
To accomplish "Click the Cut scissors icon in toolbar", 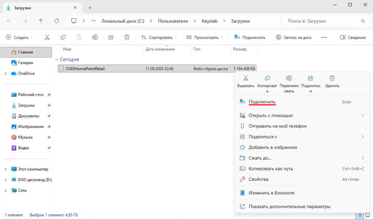I will pos(47,38).
